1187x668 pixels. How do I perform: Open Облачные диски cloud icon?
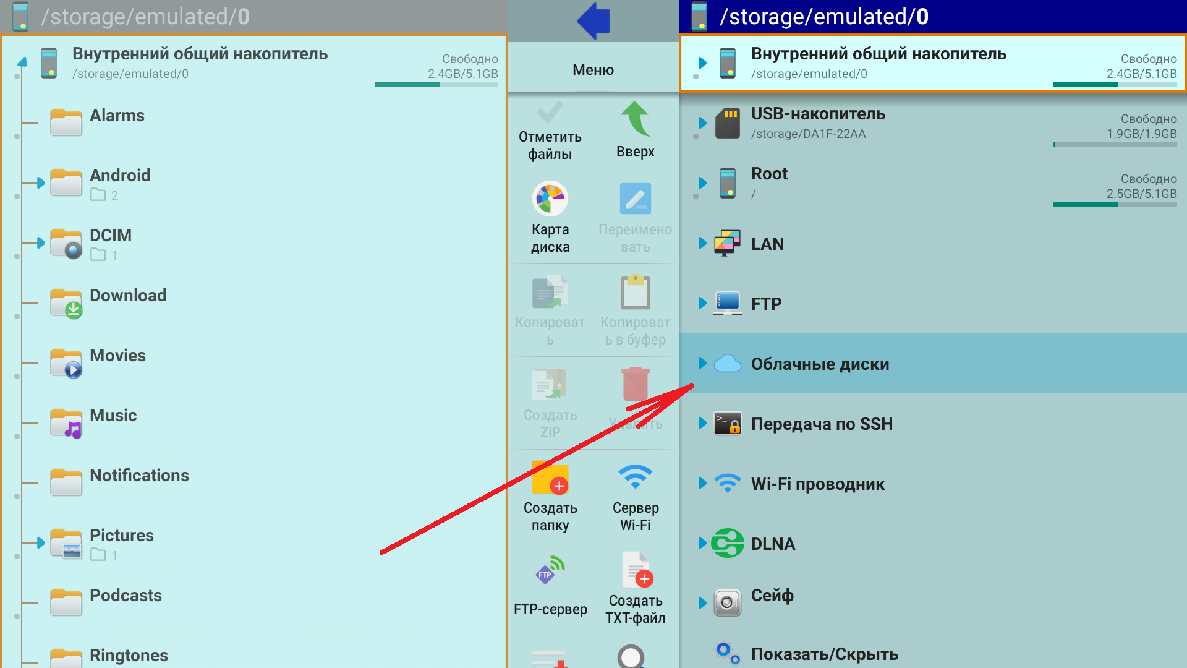pyautogui.click(x=728, y=364)
